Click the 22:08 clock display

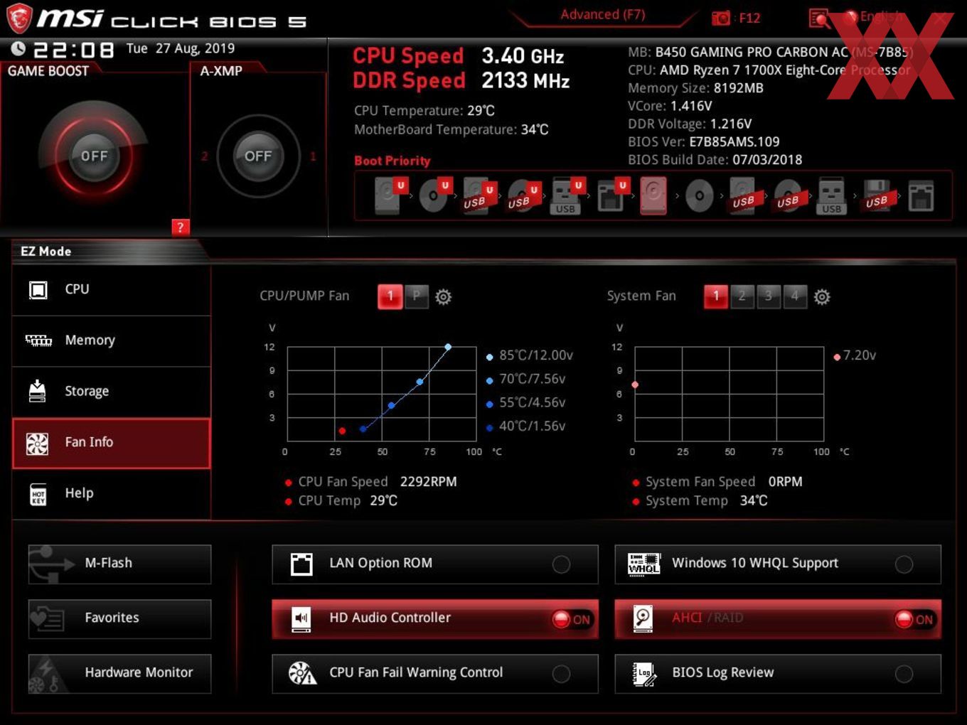(74, 50)
